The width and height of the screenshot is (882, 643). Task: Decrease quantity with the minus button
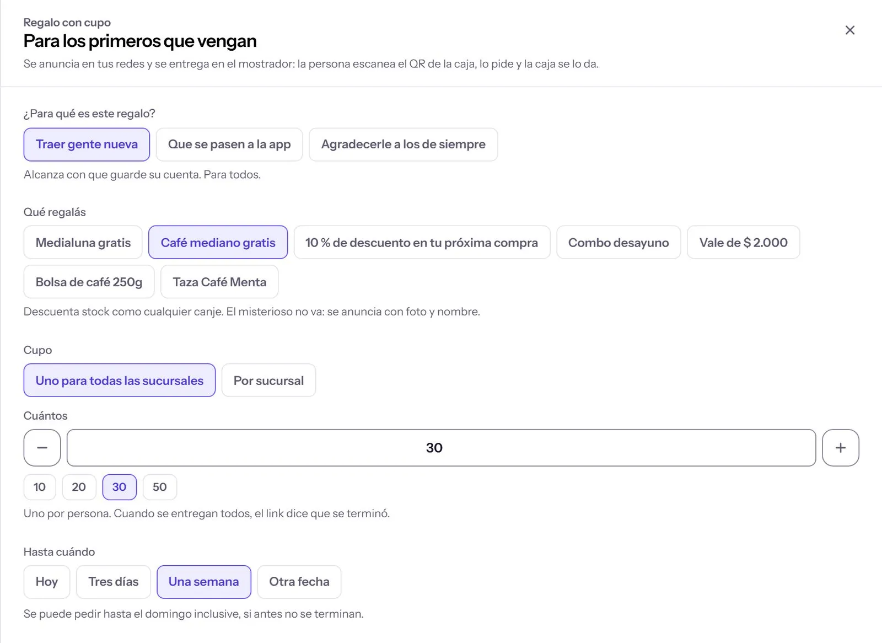(x=42, y=448)
